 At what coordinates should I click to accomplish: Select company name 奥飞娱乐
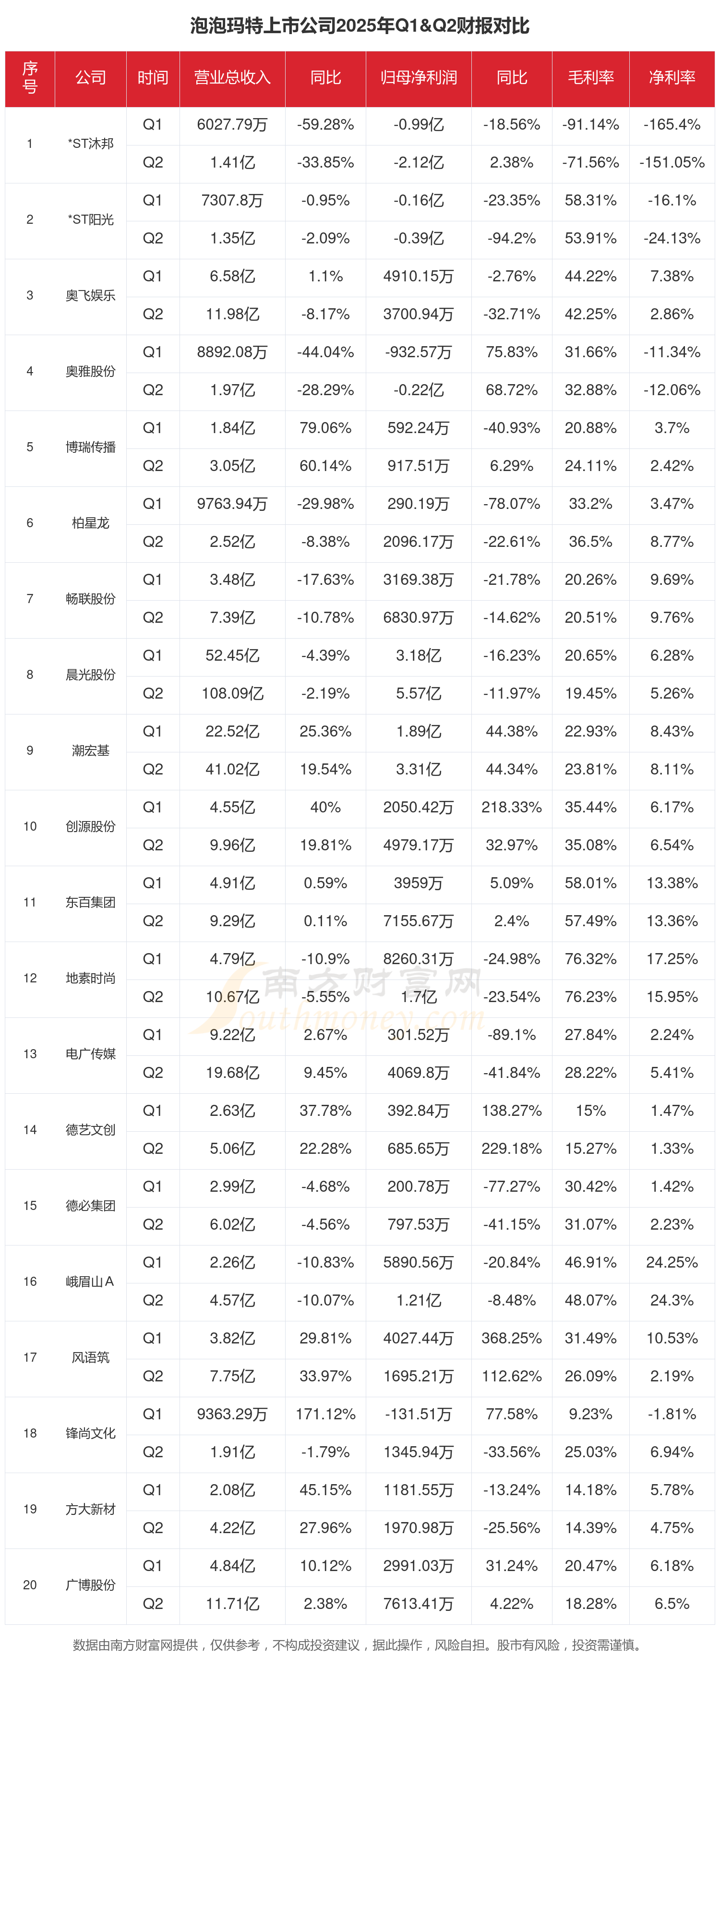(x=90, y=296)
